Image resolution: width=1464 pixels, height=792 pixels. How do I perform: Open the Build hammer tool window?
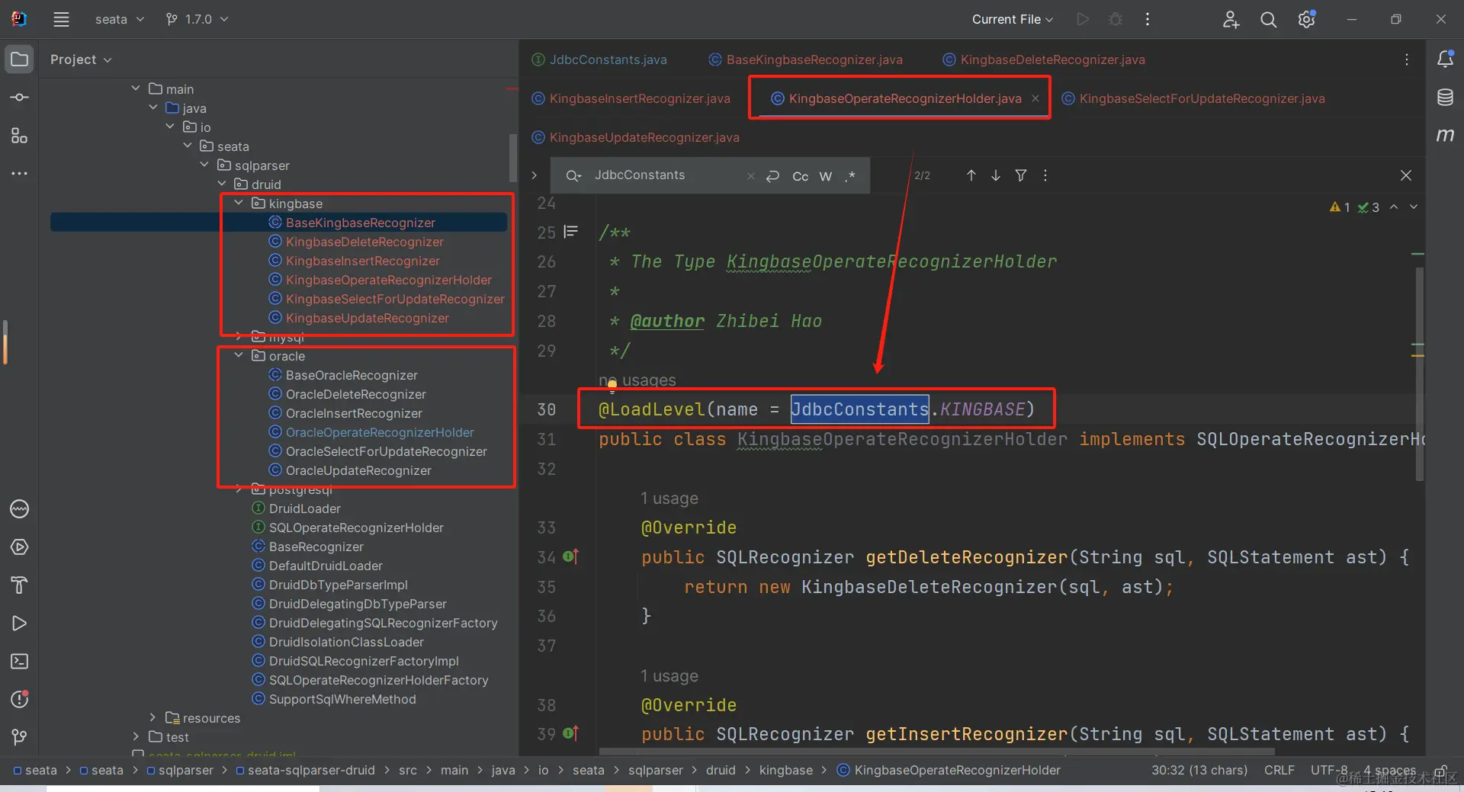20,585
